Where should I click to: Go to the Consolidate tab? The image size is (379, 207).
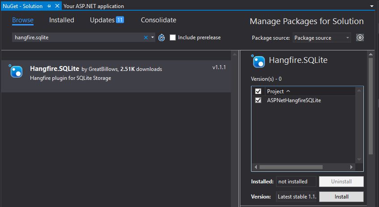click(x=158, y=20)
